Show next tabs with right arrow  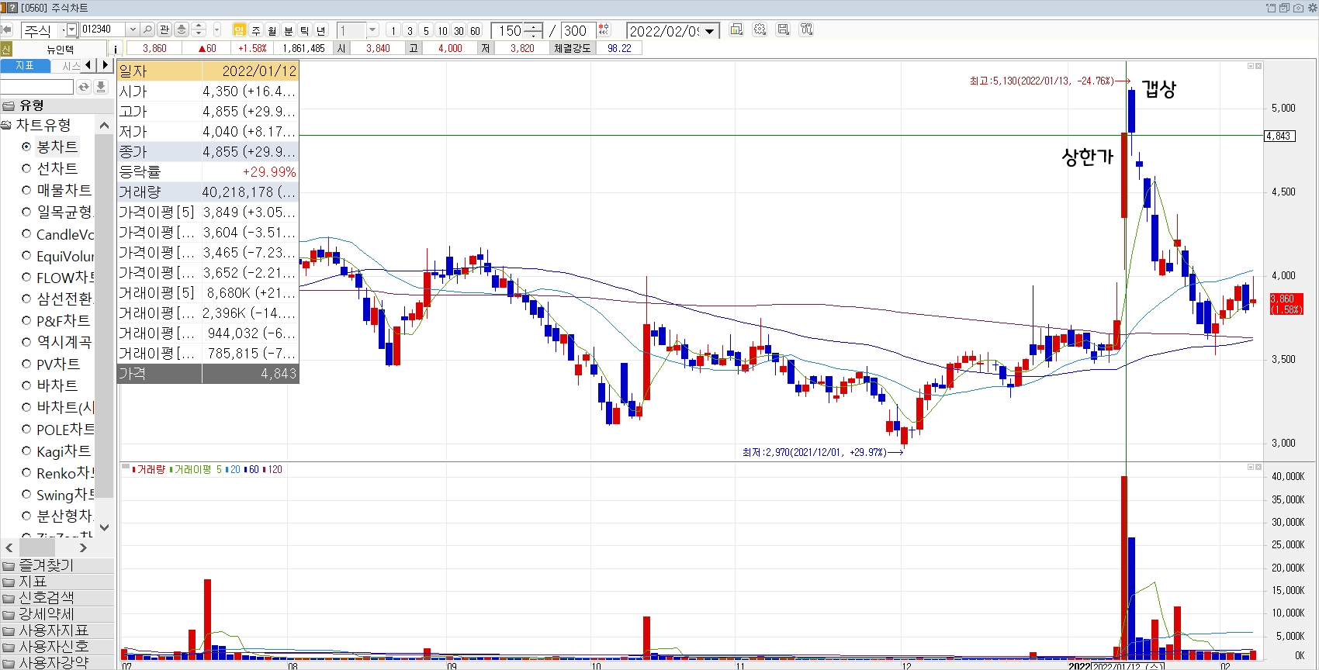[x=106, y=65]
